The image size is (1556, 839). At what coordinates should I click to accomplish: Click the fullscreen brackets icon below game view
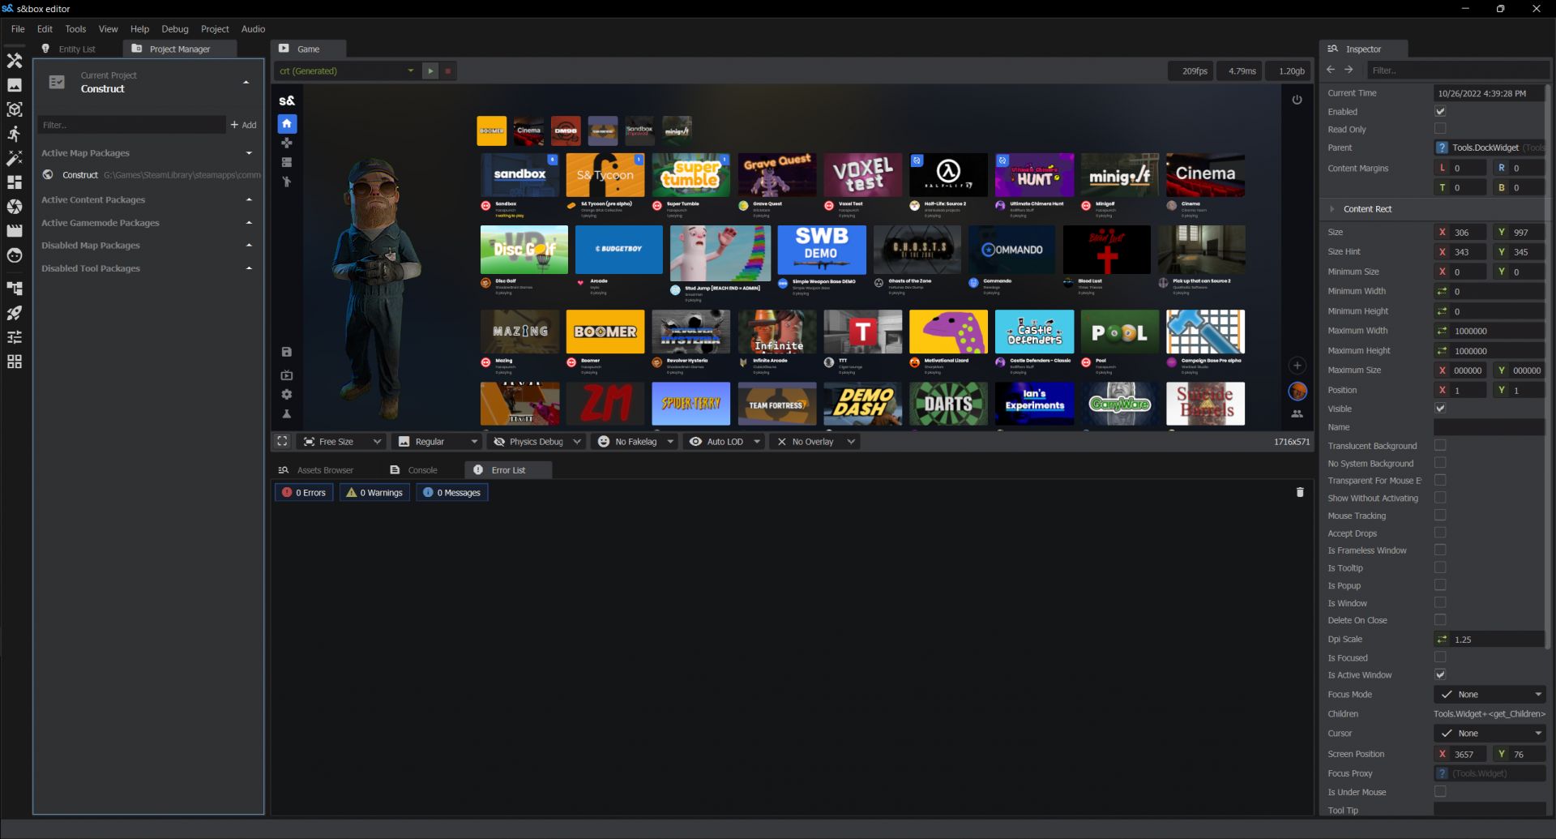tap(282, 442)
